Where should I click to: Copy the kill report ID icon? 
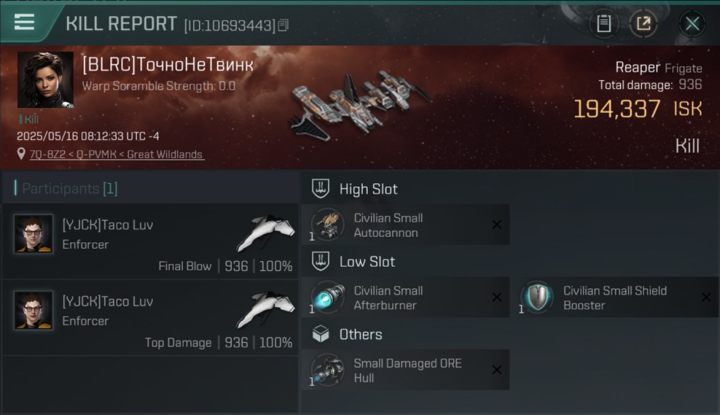click(x=283, y=25)
